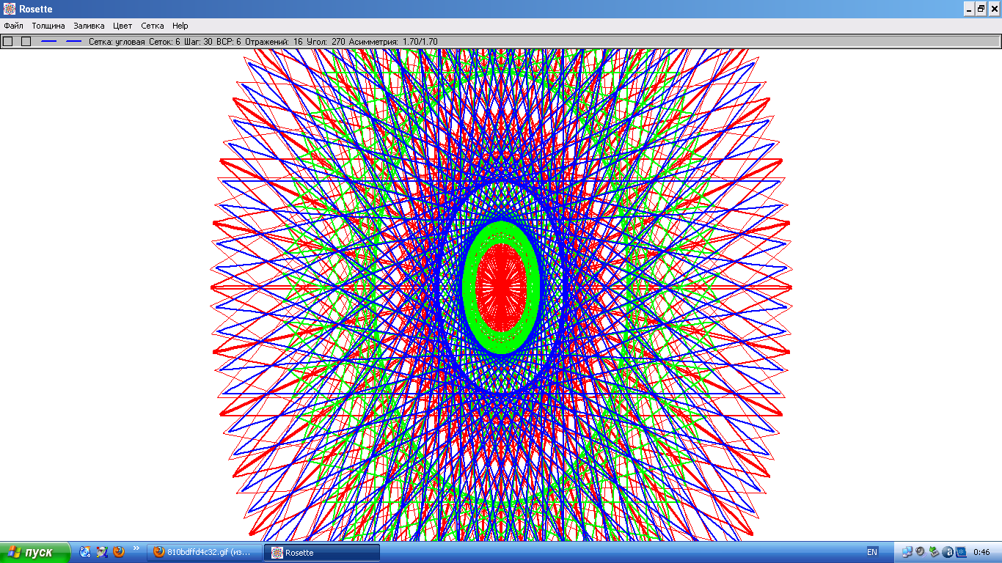This screenshot has height=563, width=1002.
Task: Click the 'Отражений: 16' status value
Action: point(274,42)
